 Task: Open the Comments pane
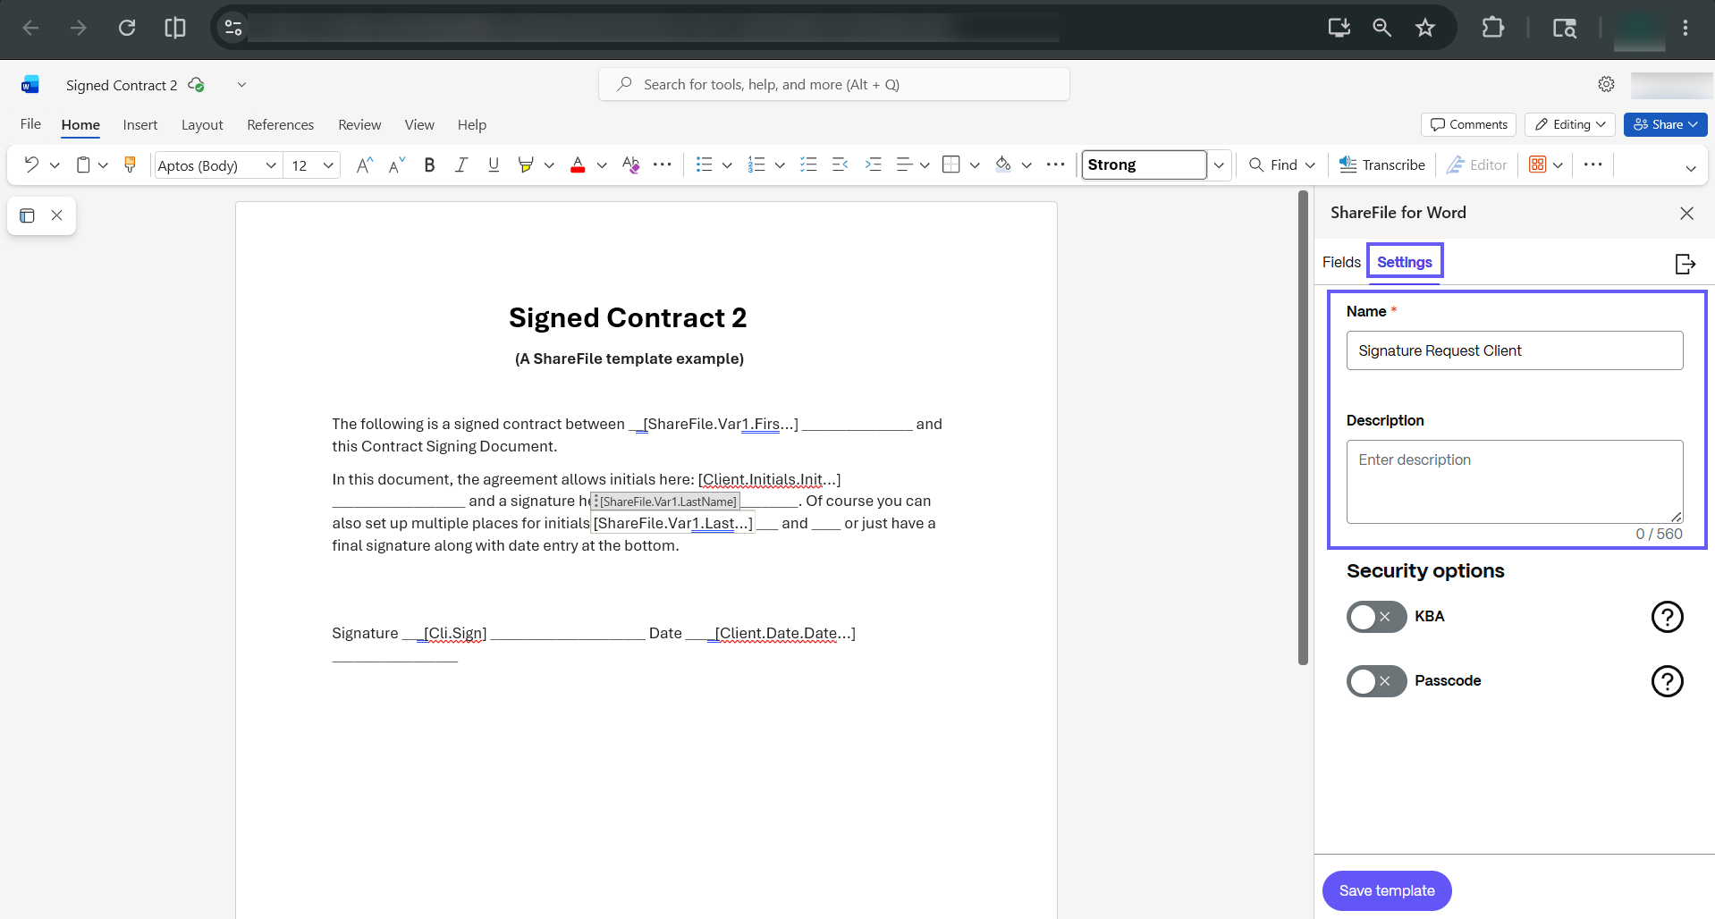[1468, 124]
